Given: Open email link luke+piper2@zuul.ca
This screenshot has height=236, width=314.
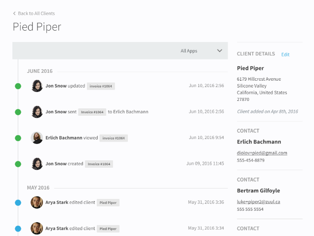Looking at the screenshot, I should click(259, 202).
